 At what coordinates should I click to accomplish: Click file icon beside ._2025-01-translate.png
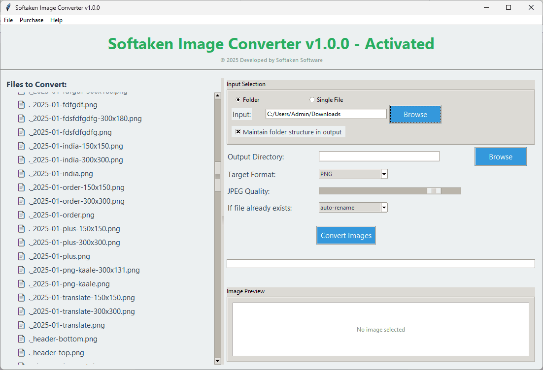(22, 325)
